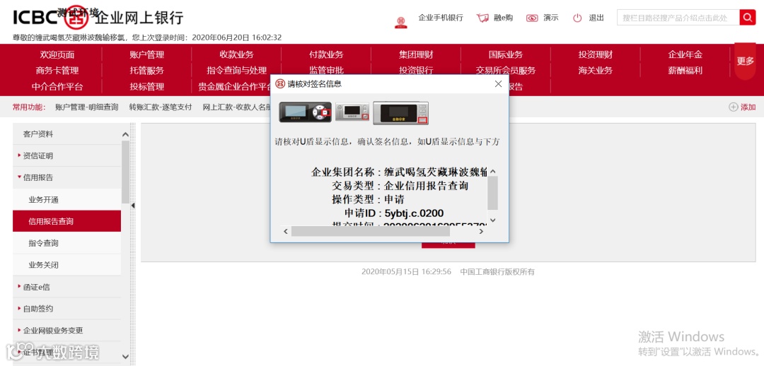Click the sidebar scroll down arrow
764x366 pixels.
(125, 356)
